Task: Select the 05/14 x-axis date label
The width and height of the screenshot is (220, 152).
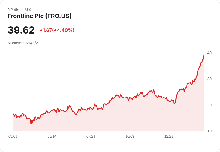Action: [x=52, y=136]
